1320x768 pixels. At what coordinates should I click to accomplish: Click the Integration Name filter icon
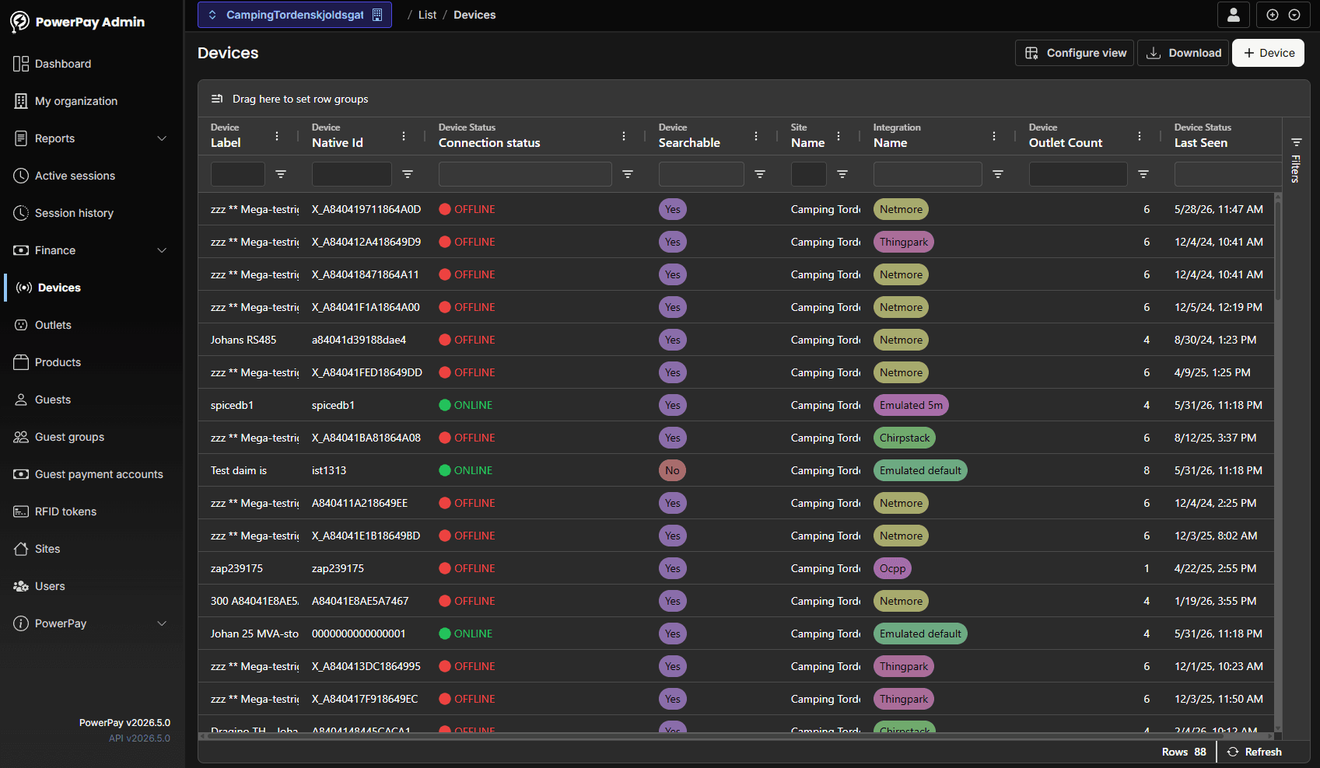pos(998,174)
